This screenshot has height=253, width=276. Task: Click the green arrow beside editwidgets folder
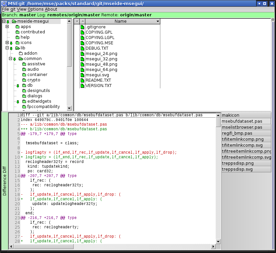pos(18,102)
